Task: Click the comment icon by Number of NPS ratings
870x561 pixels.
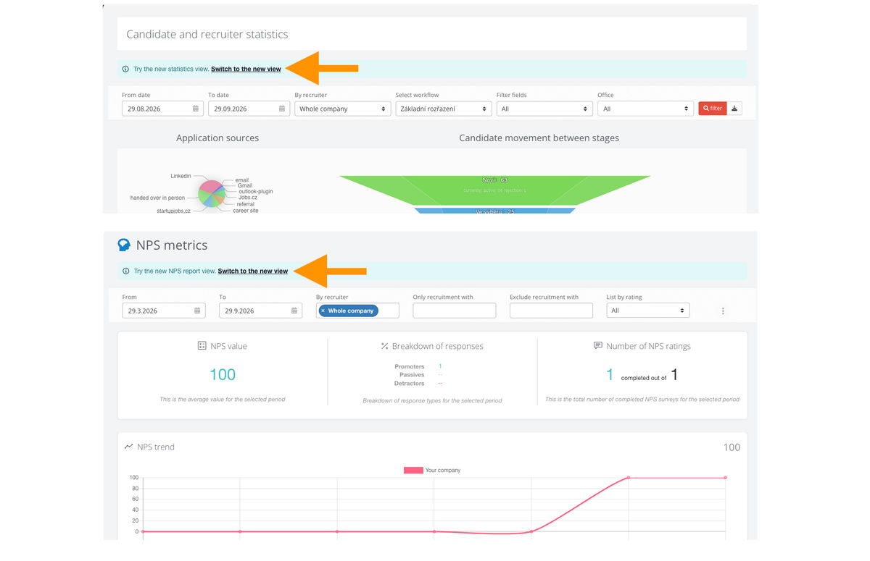Action: [598, 346]
